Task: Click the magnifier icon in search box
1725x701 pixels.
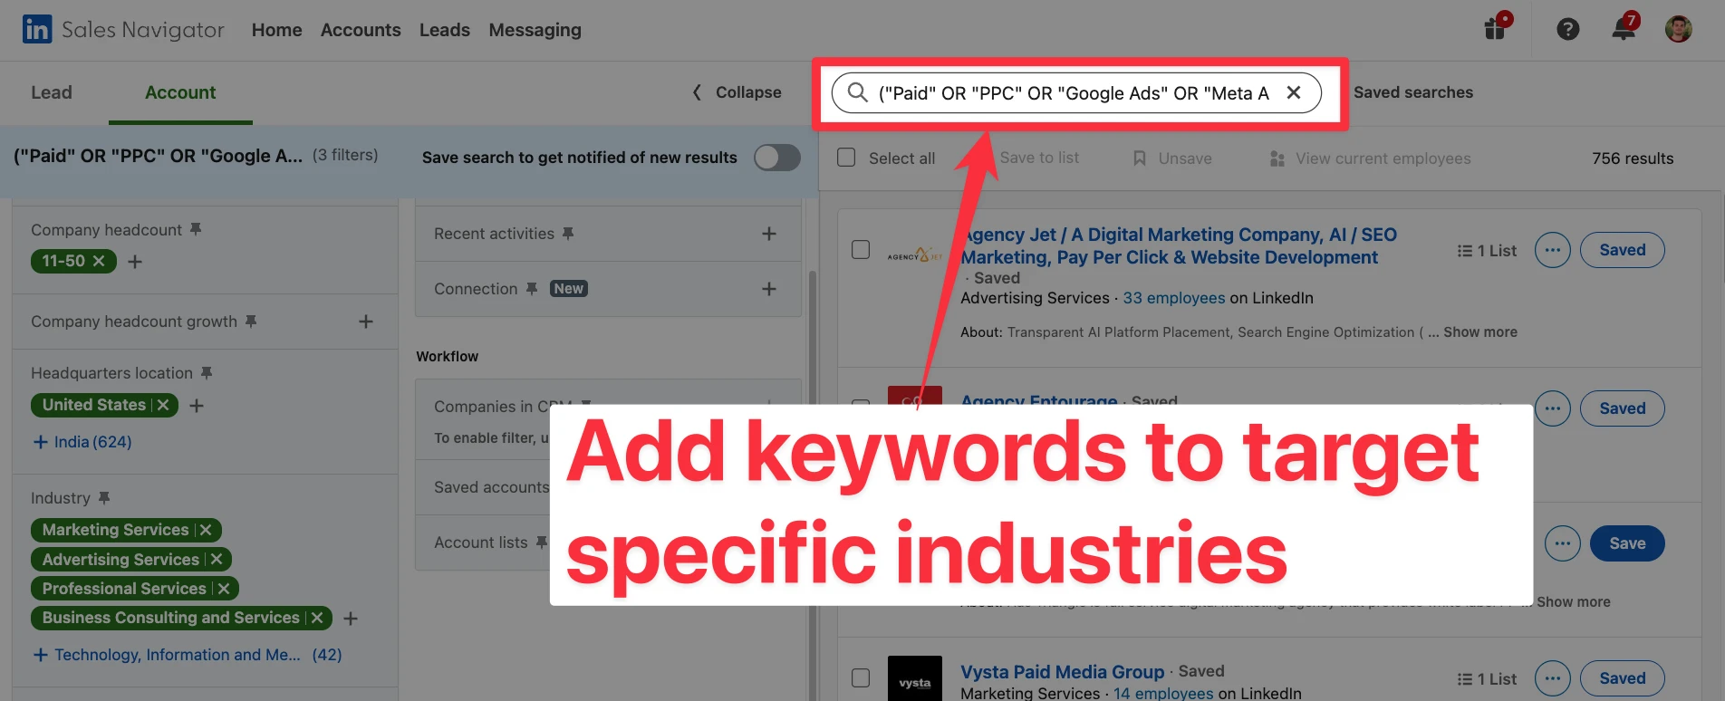Action: [857, 92]
